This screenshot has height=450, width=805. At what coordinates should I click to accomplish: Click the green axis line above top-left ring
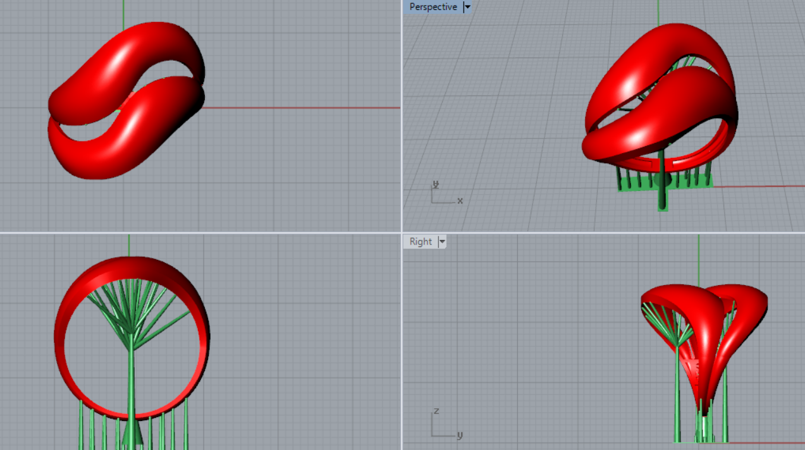pyautogui.click(x=123, y=13)
